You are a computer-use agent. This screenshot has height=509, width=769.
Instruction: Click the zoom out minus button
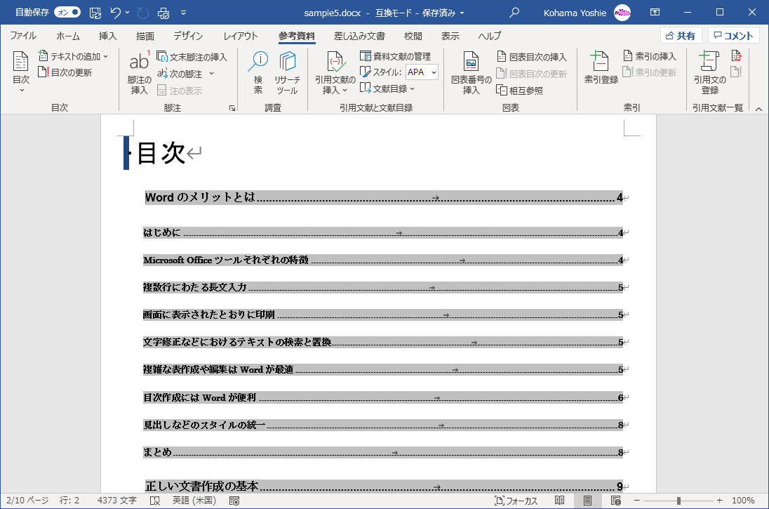click(x=636, y=501)
